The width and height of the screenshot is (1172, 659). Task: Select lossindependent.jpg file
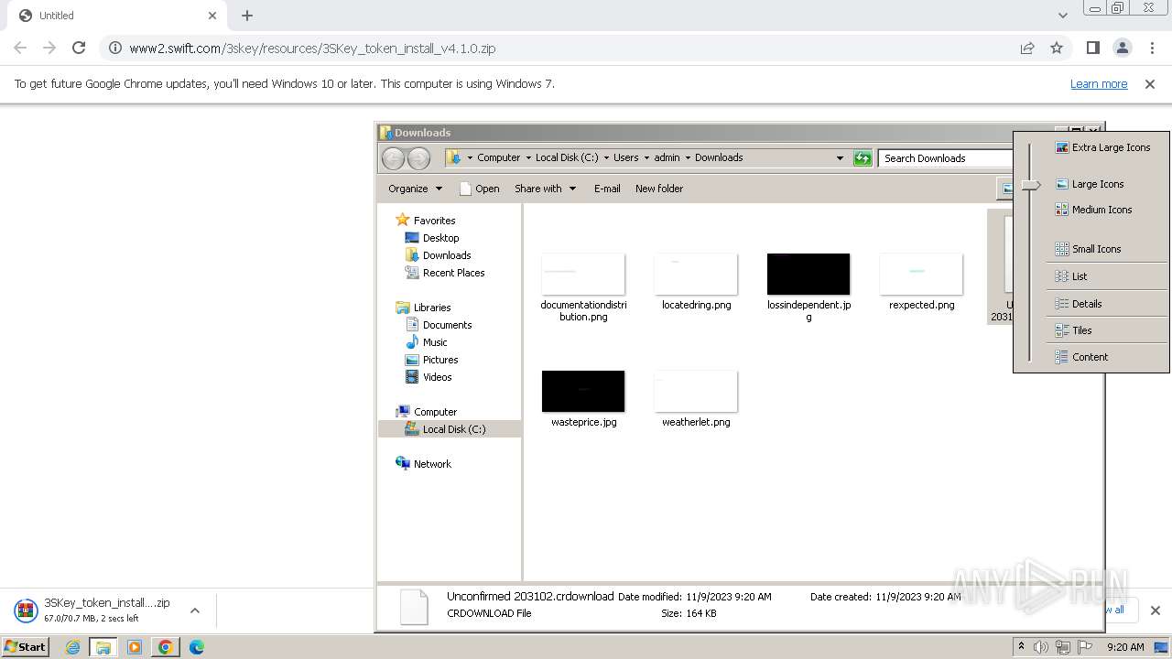(x=808, y=287)
